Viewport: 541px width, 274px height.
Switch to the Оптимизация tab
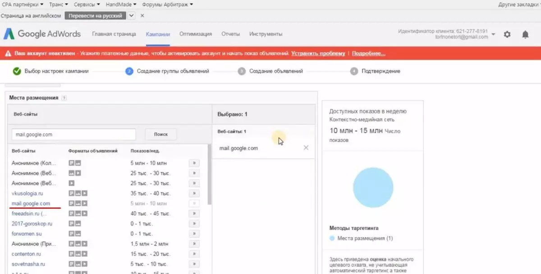(196, 34)
